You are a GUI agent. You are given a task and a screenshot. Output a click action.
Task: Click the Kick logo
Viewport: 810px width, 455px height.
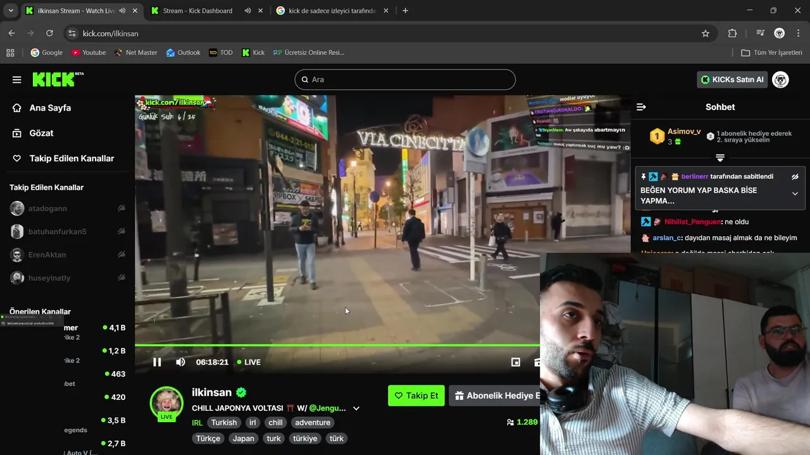[58, 79]
